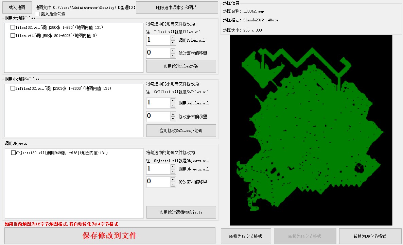Decrease the Tiles 修改素材偏移量 value with down arrow
403x245 pixels.
click(173, 56)
